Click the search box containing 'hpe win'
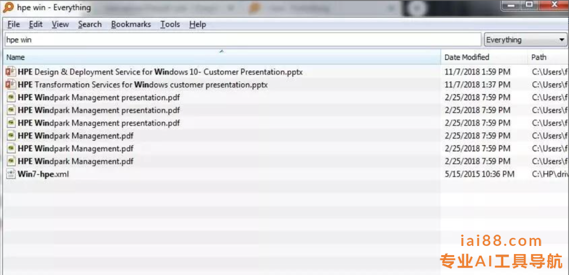This screenshot has height=275, width=569. [243, 40]
